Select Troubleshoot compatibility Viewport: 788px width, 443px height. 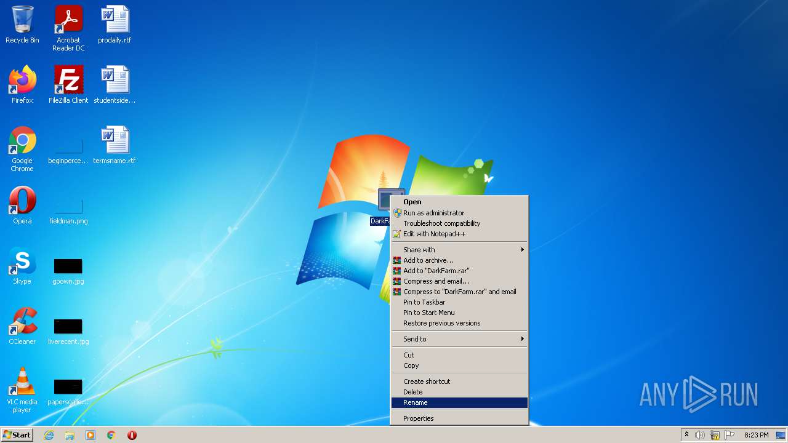(460, 223)
